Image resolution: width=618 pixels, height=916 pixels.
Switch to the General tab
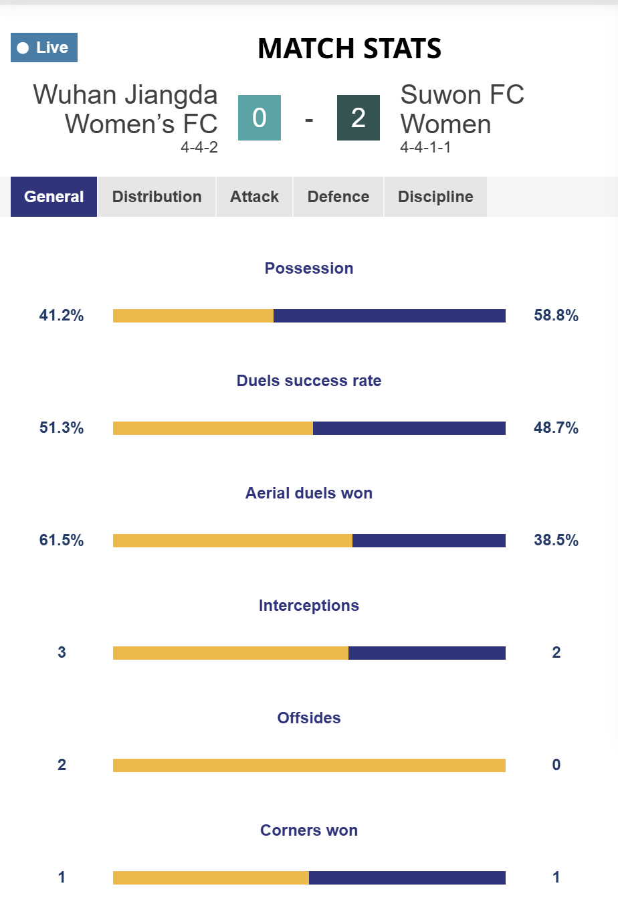click(x=54, y=197)
